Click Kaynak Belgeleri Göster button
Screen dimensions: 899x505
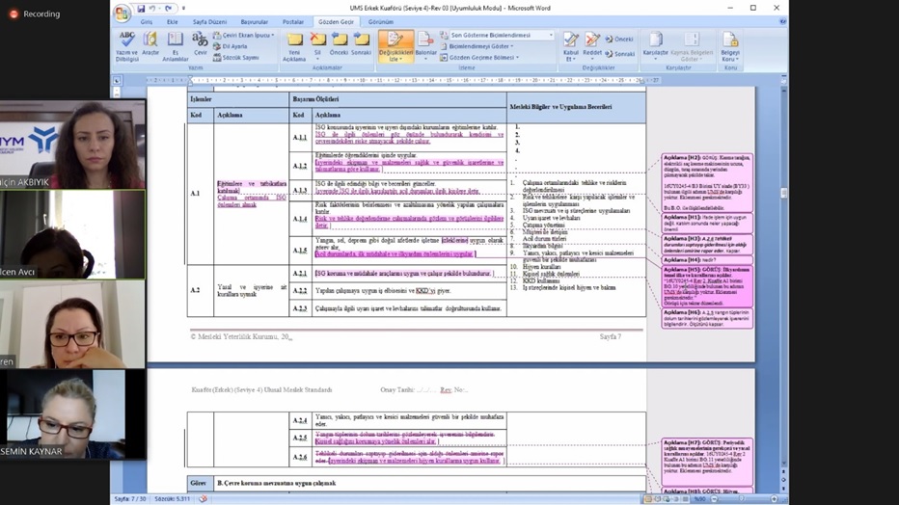point(692,46)
